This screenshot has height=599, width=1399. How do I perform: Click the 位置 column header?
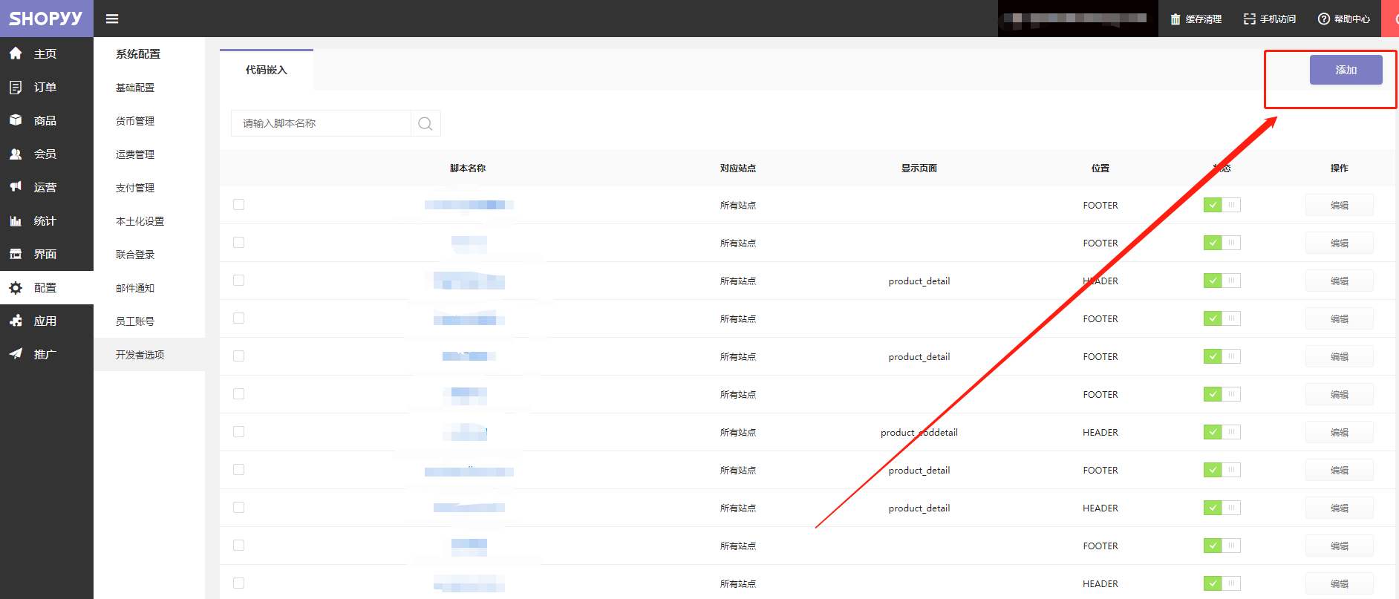pos(1100,168)
